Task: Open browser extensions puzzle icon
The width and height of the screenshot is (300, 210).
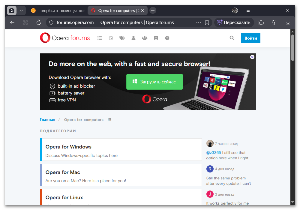Action: click(261, 22)
